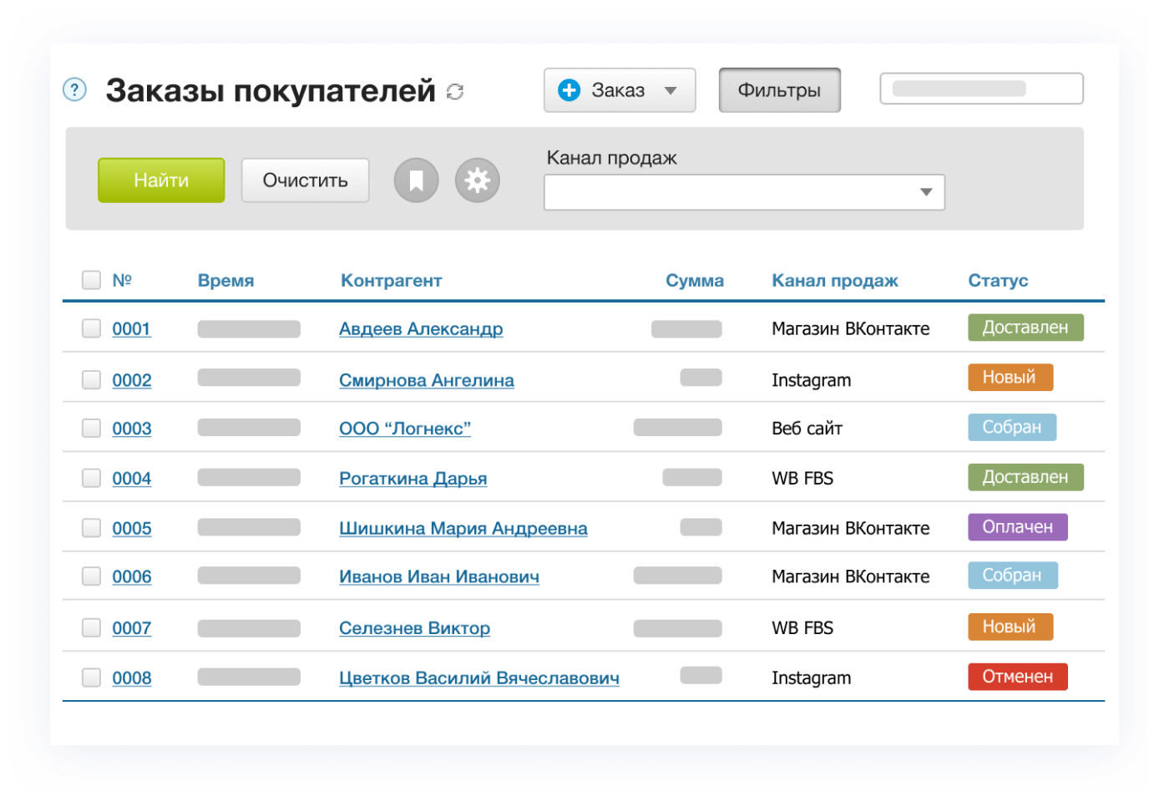
Task: Click green Доставлен status of order 0001
Action: (1025, 327)
